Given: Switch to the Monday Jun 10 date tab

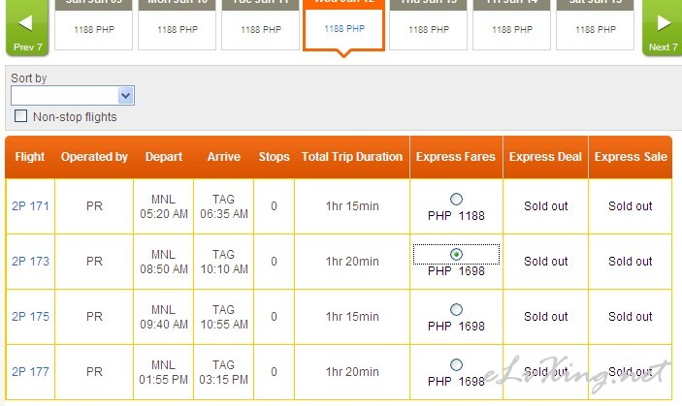Looking at the screenshot, I should tap(178, 26).
